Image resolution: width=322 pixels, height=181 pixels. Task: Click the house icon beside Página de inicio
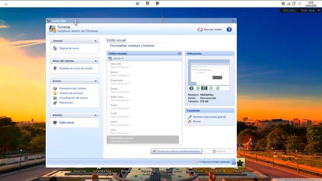pyautogui.click(x=55, y=48)
